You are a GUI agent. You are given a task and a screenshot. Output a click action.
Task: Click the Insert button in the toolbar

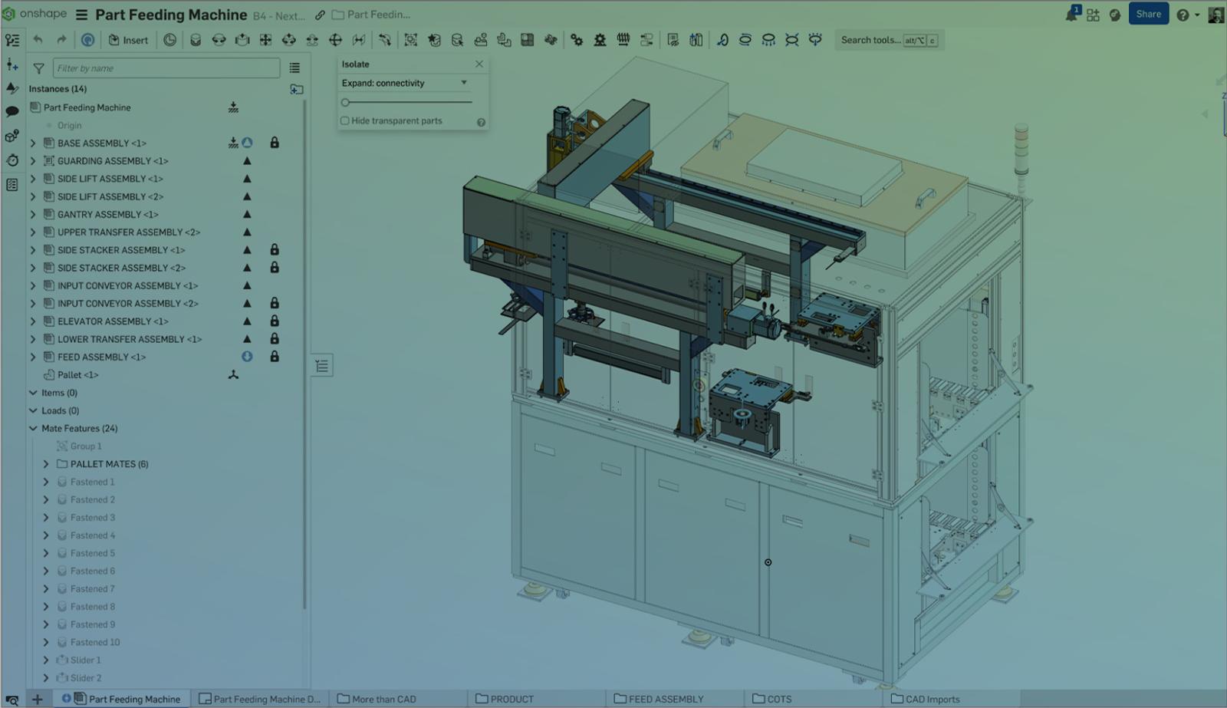click(x=128, y=40)
